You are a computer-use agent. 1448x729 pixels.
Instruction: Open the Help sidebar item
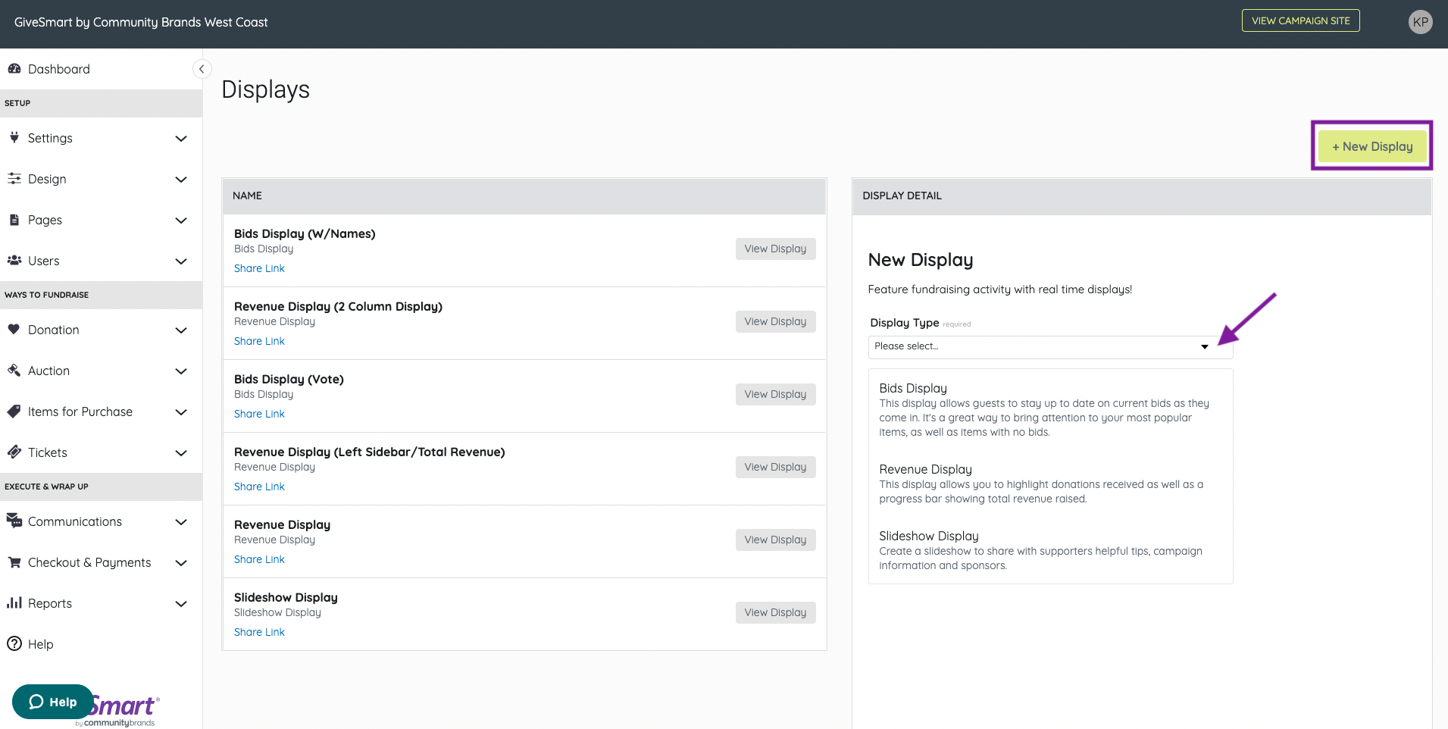[x=40, y=644]
